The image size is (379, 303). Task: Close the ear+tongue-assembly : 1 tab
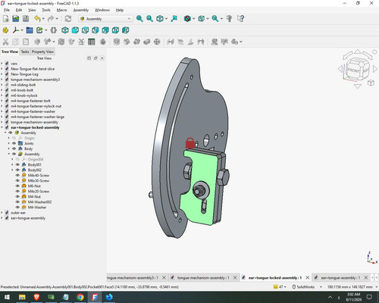point(366,277)
